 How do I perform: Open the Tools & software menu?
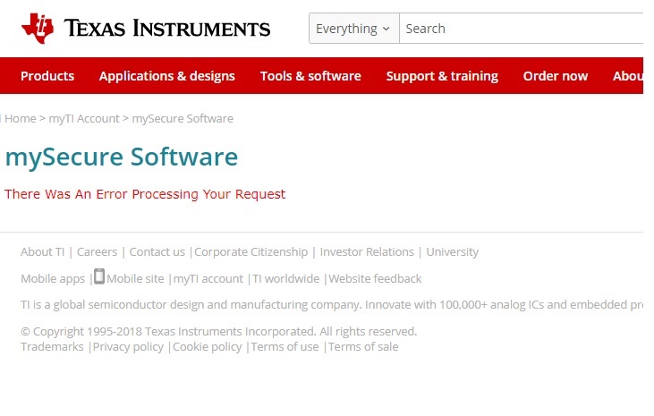[x=310, y=76]
